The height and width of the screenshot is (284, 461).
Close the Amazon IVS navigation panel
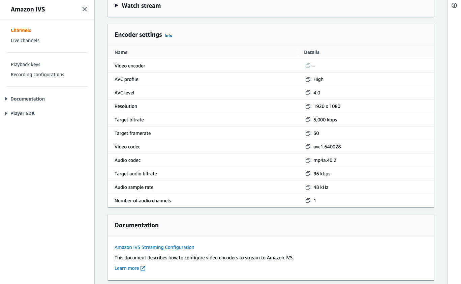coord(85,9)
